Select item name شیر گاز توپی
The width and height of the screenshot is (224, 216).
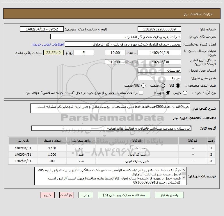click(137, 155)
